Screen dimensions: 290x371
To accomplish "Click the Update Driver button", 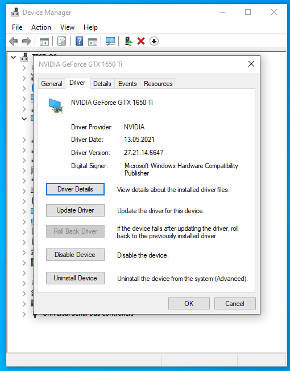I will (x=75, y=210).
